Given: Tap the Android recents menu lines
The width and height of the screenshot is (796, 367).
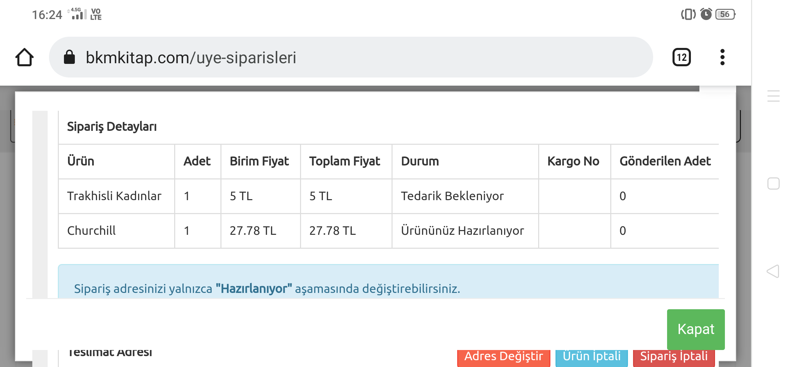Looking at the screenshot, I should 773,96.
